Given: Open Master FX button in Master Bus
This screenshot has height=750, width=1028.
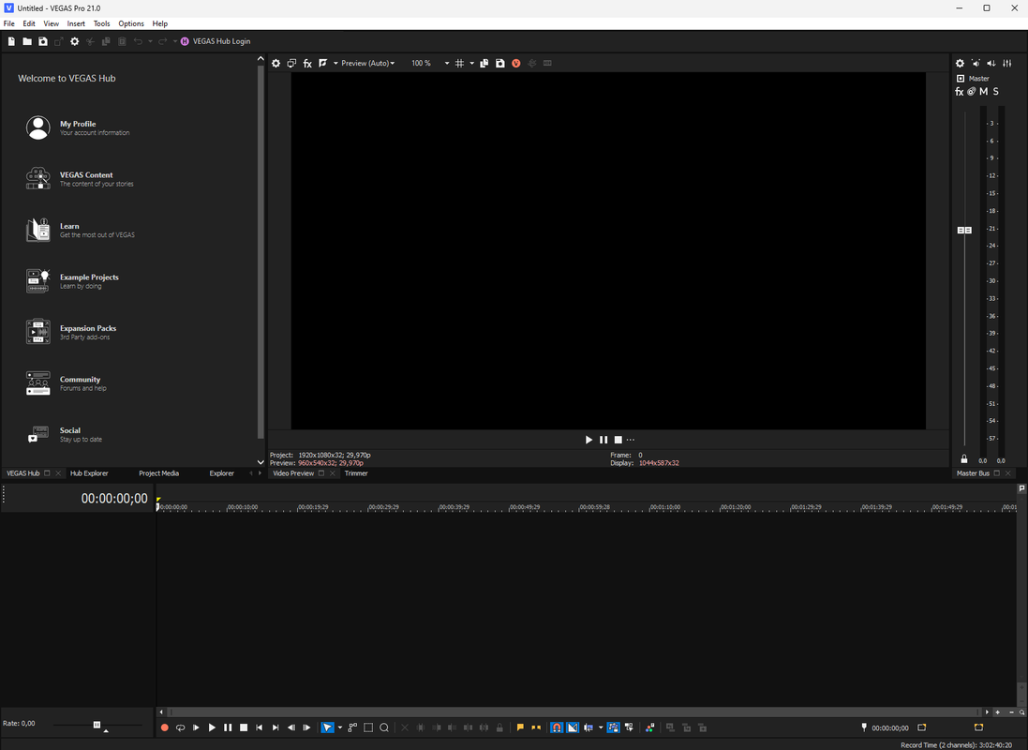Looking at the screenshot, I should pos(960,92).
